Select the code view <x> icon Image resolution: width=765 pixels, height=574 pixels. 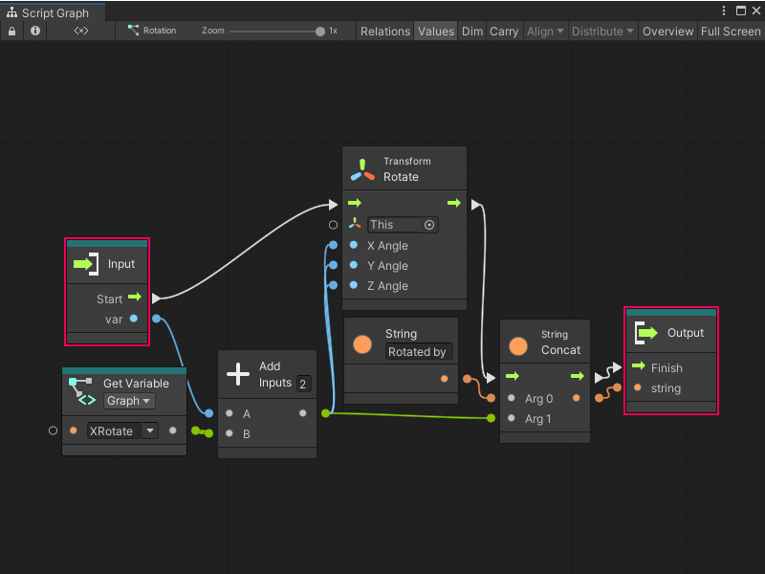(79, 31)
